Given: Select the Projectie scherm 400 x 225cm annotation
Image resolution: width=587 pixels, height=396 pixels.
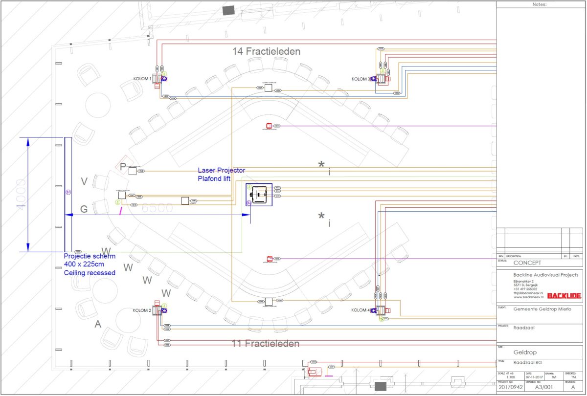Looking at the screenshot, I should (x=90, y=264).
